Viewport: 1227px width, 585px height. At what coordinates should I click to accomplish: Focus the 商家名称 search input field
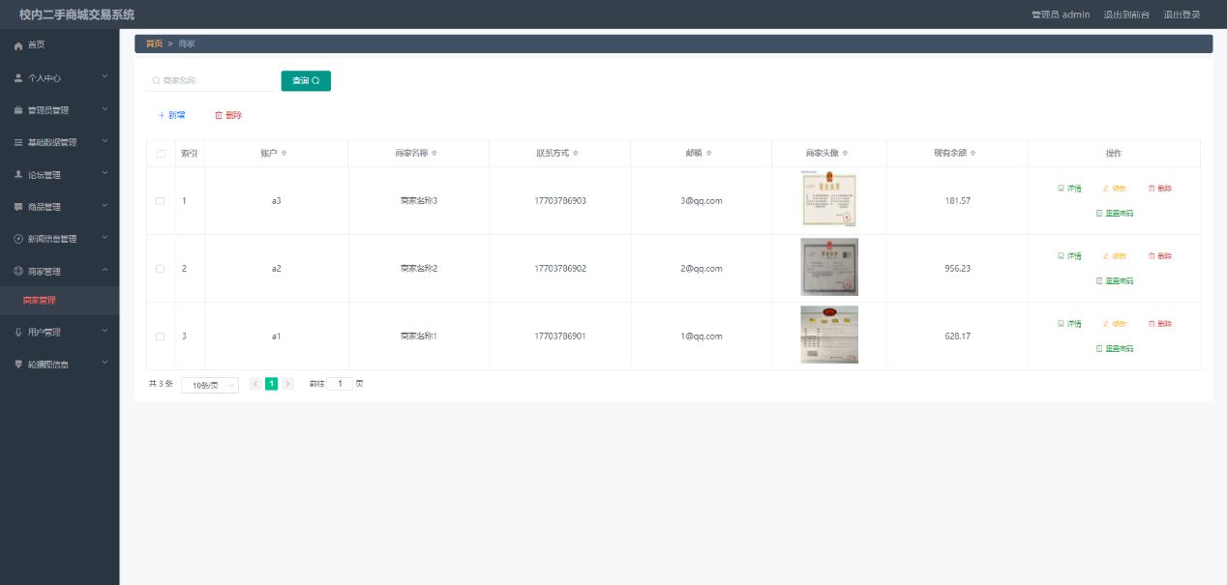211,81
